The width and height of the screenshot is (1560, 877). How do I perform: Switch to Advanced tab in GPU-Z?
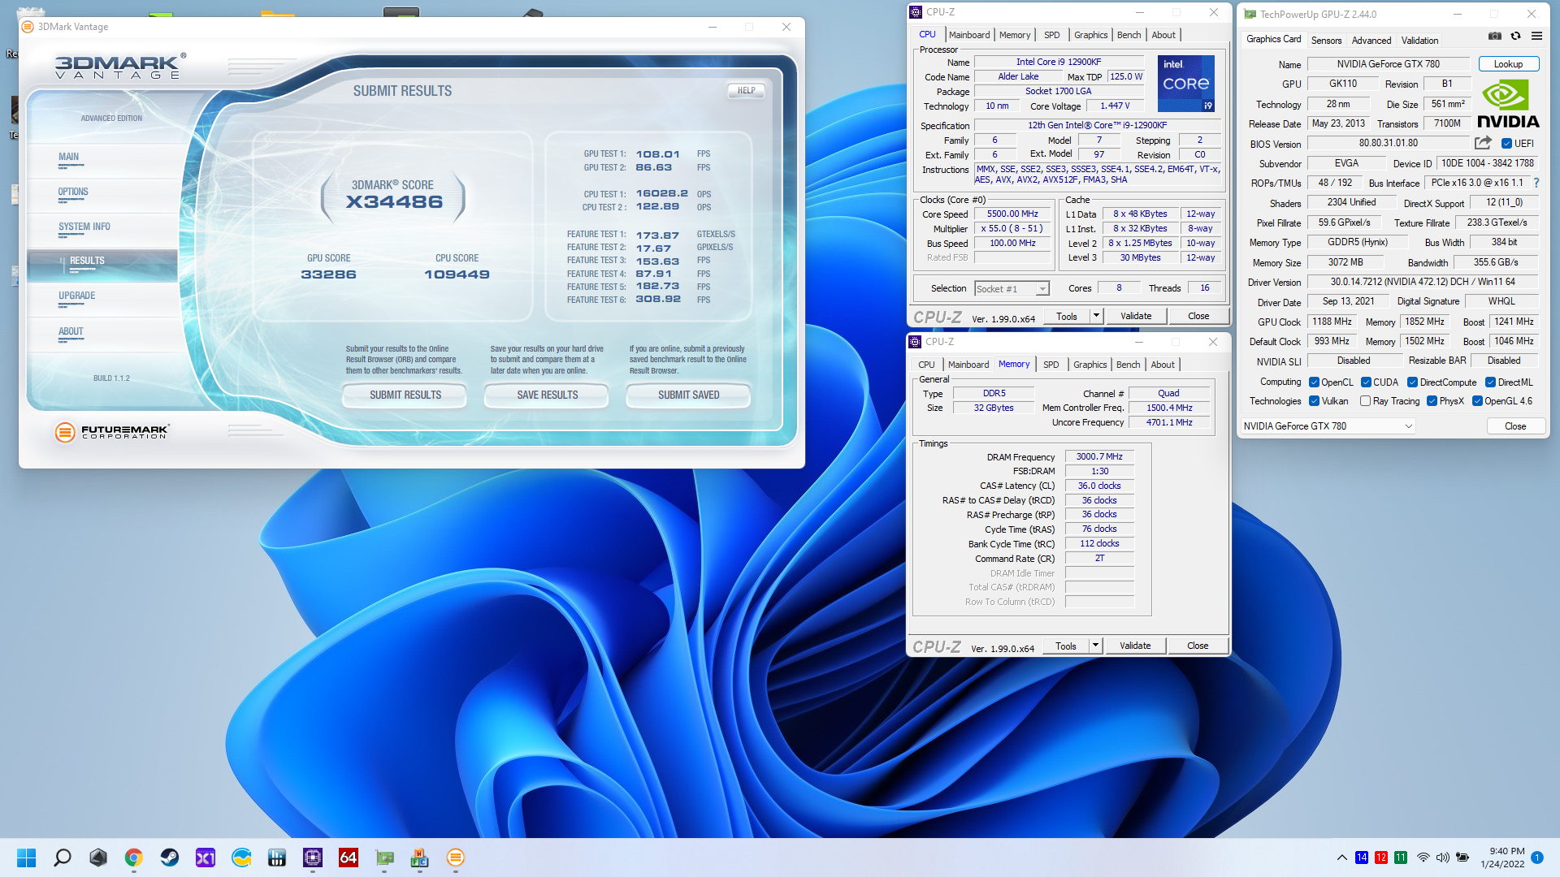(x=1371, y=40)
